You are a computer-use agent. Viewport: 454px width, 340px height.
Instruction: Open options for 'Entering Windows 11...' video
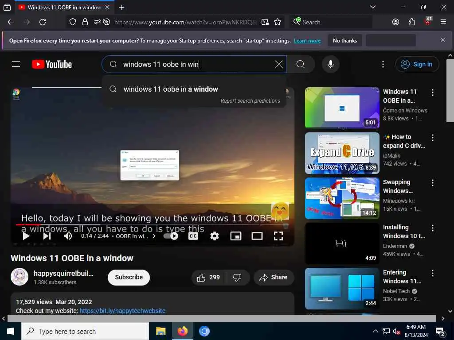(x=432, y=273)
